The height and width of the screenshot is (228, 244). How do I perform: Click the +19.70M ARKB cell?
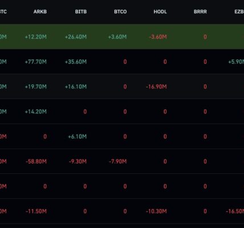(36, 87)
